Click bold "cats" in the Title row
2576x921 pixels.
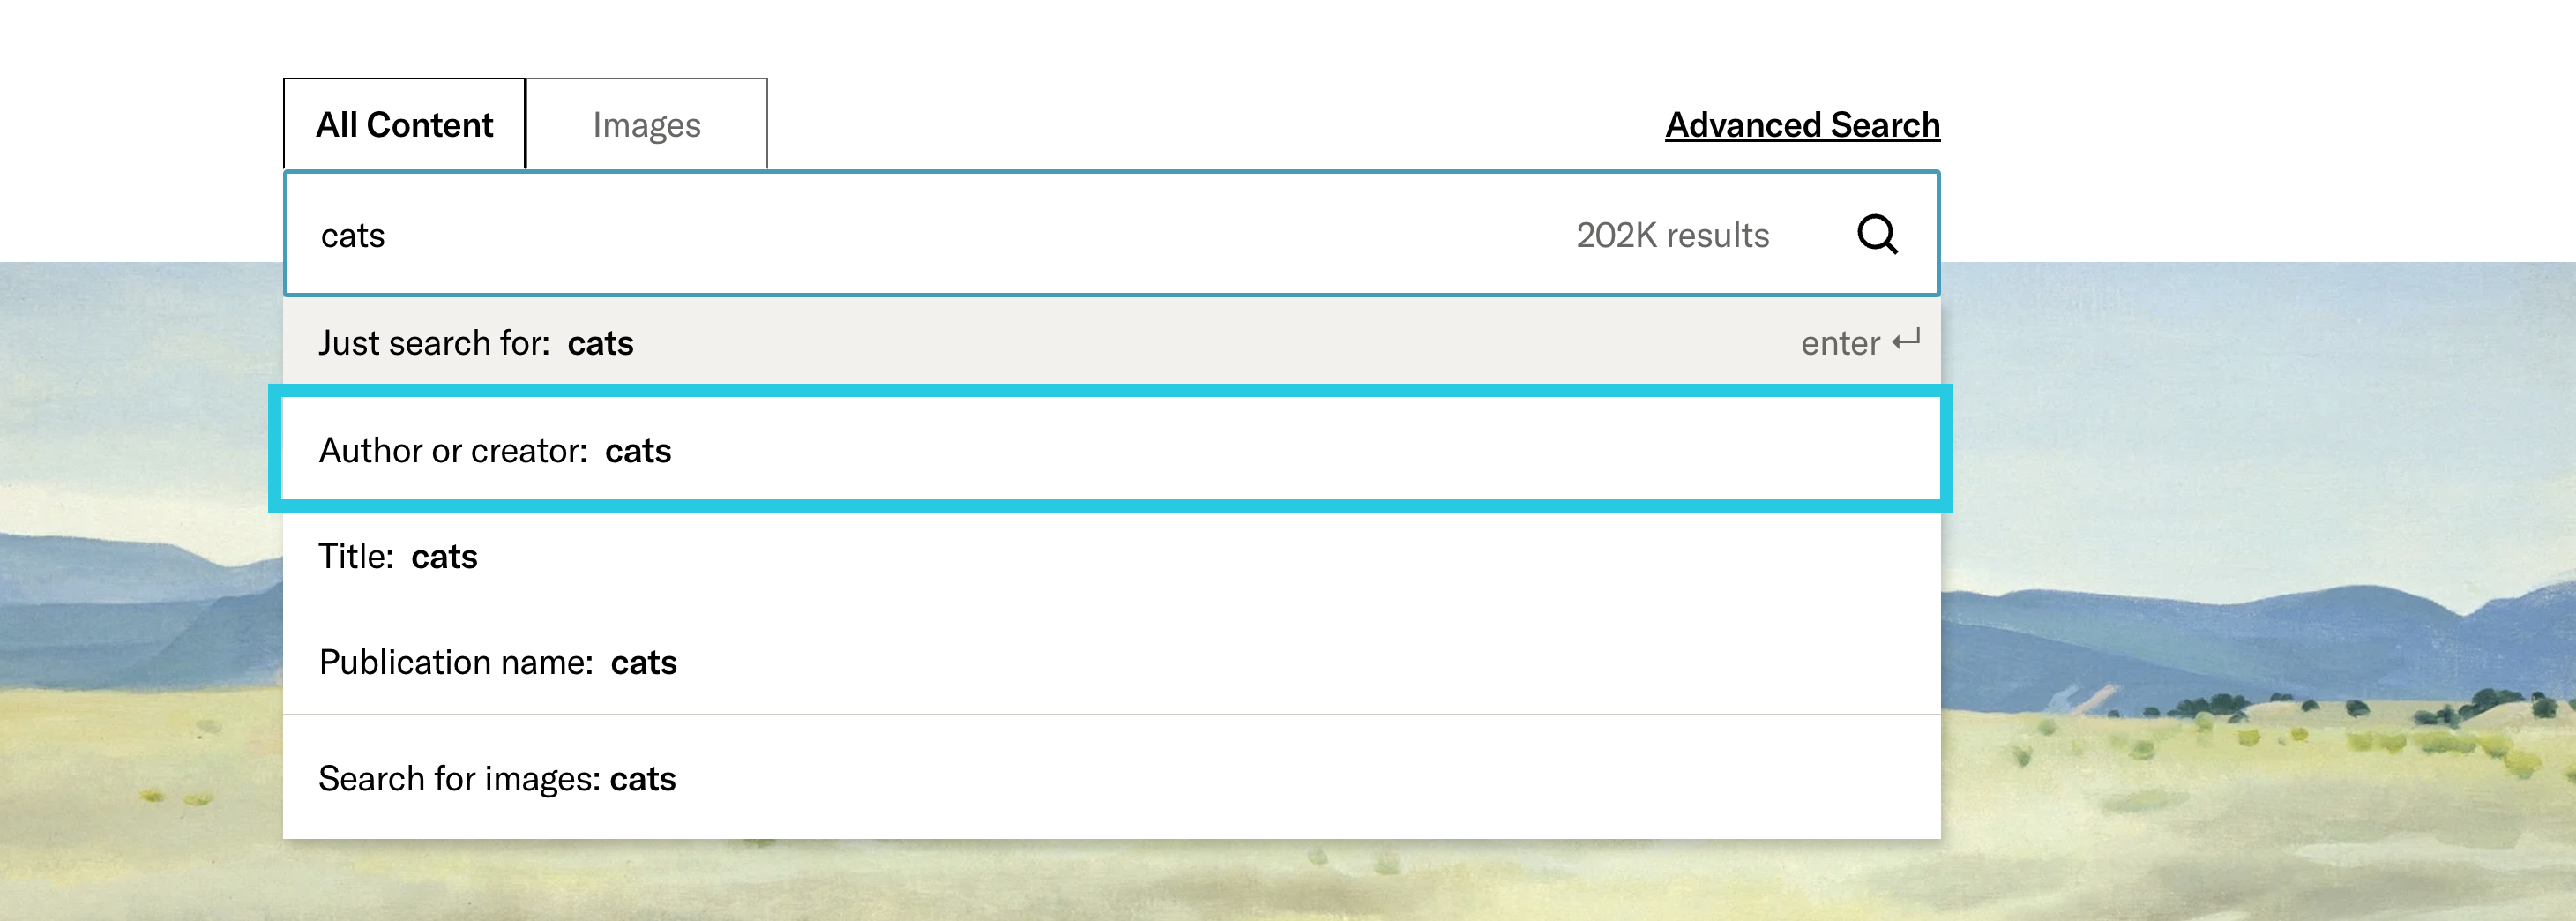pyautogui.click(x=444, y=556)
